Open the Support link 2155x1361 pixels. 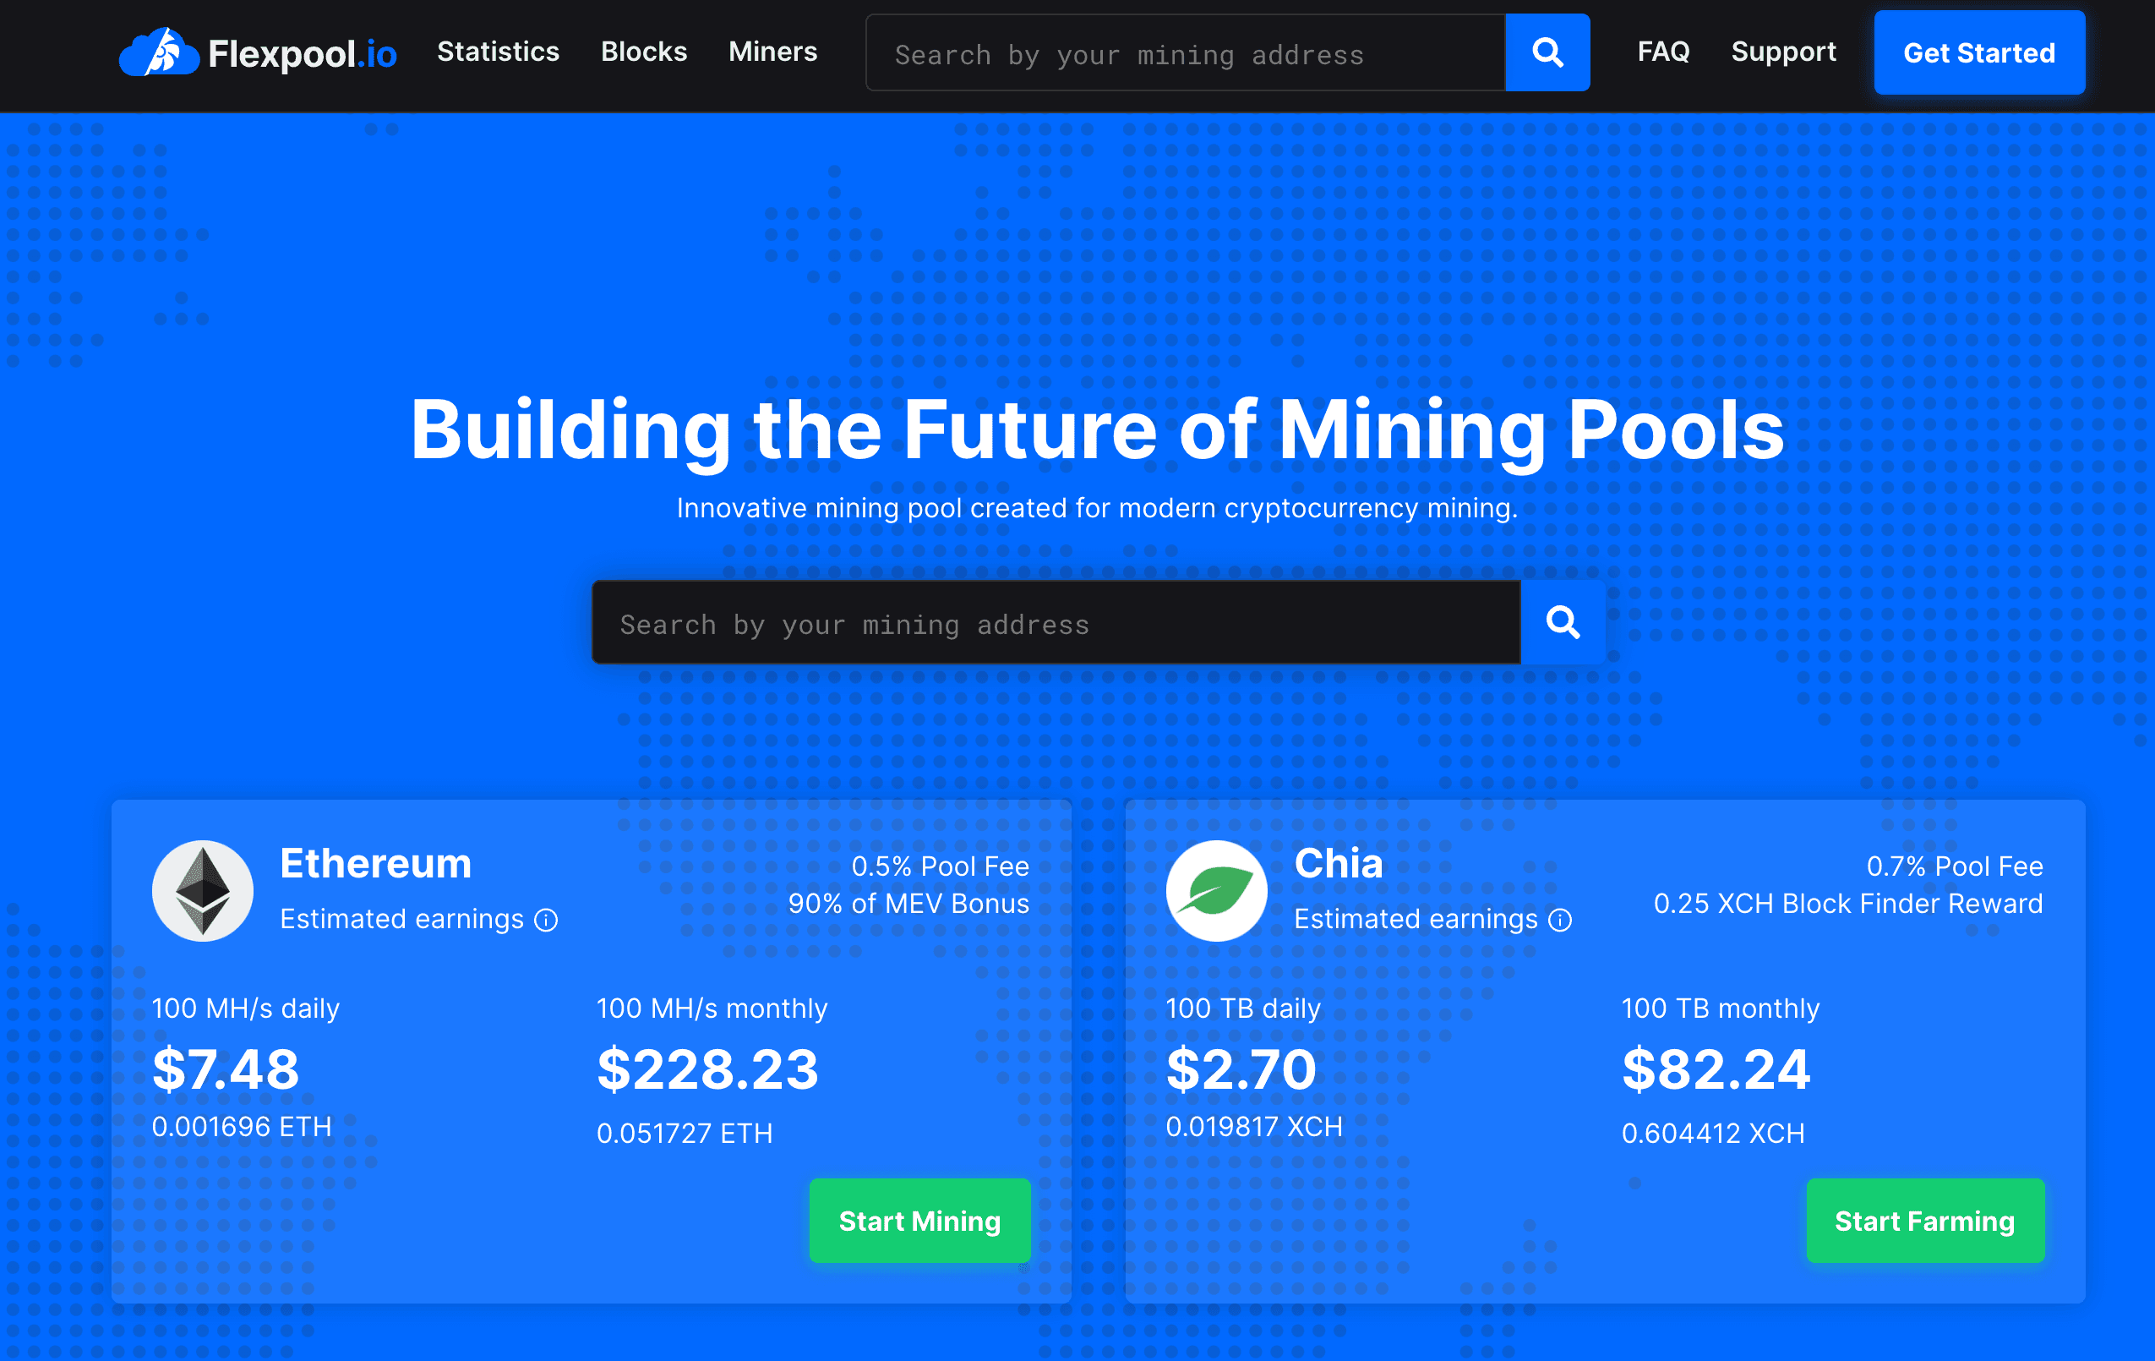[1784, 52]
